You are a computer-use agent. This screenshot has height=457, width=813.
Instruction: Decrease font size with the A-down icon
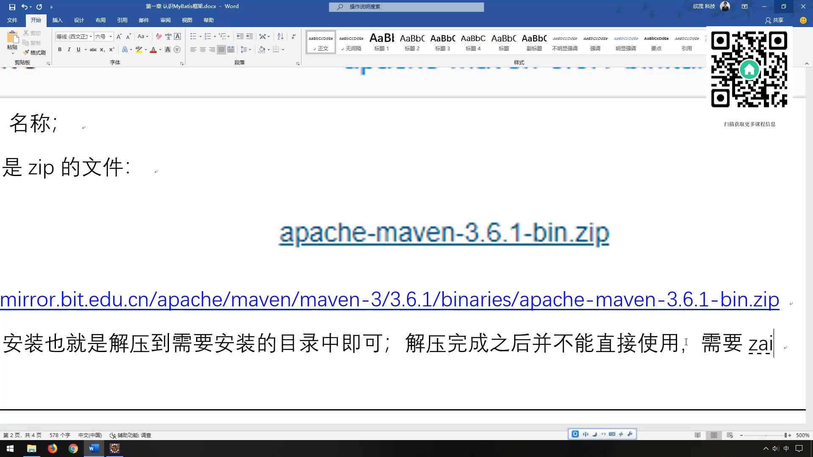click(128, 36)
